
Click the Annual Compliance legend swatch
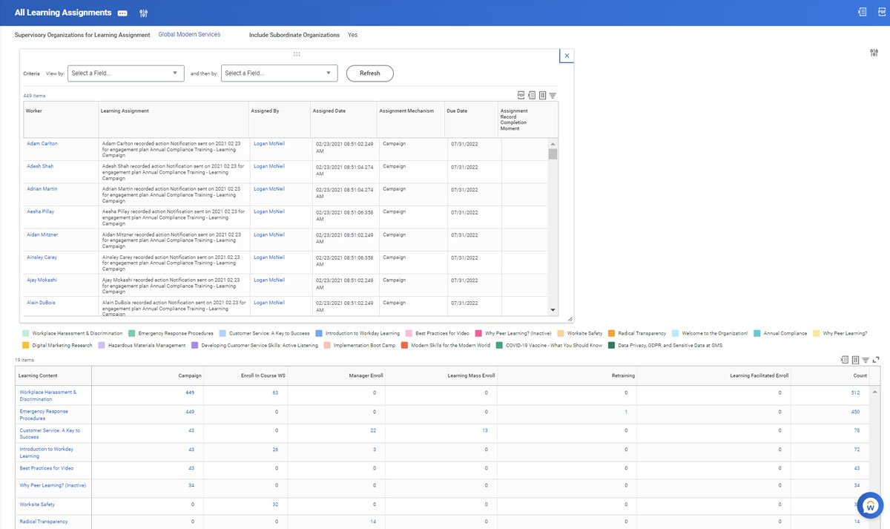point(757,334)
